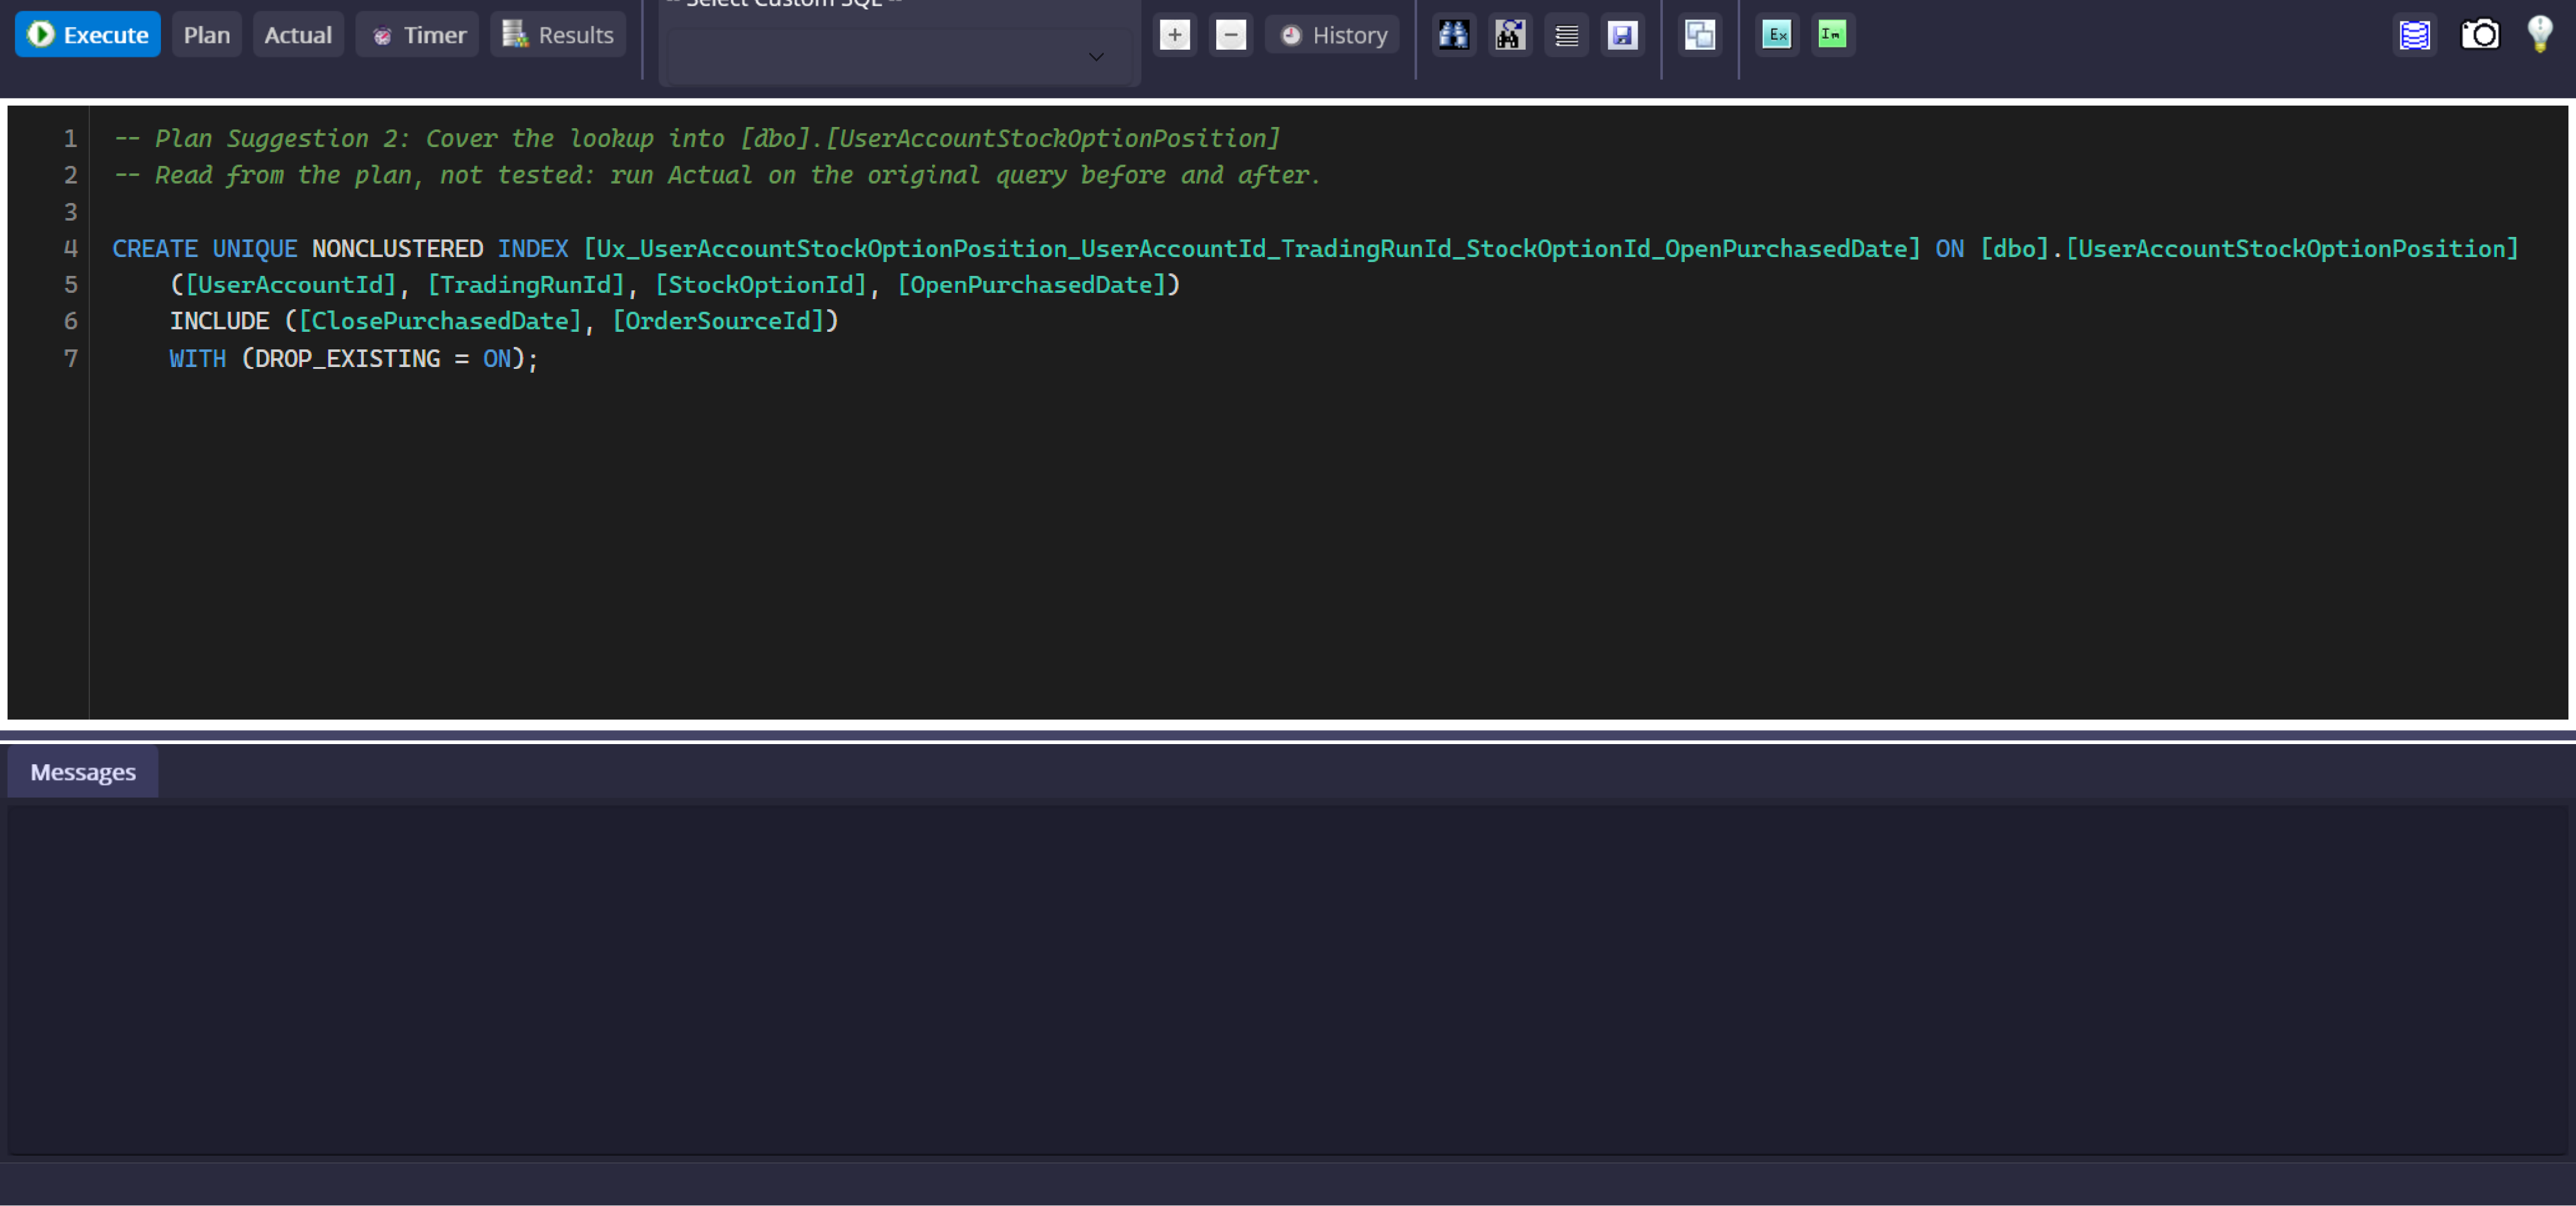
Task: Click the plus icon to add custom SQL
Action: pyautogui.click(x=1175, y=35)
